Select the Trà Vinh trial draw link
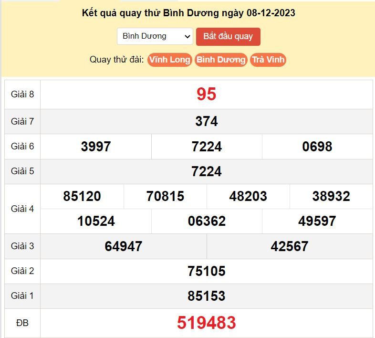The height and width of the screenshot is (338, 375). [268, 60]
